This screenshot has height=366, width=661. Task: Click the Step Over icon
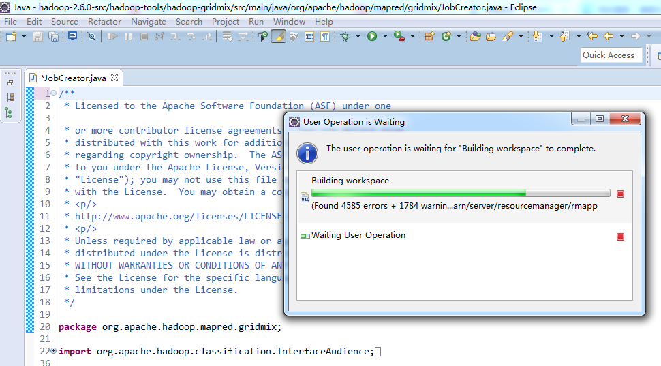[191, 37]
